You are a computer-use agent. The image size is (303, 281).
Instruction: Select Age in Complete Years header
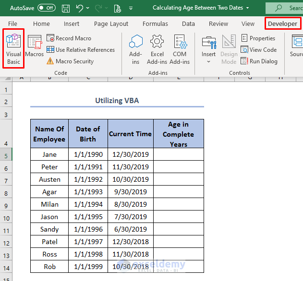click(179, 134)
